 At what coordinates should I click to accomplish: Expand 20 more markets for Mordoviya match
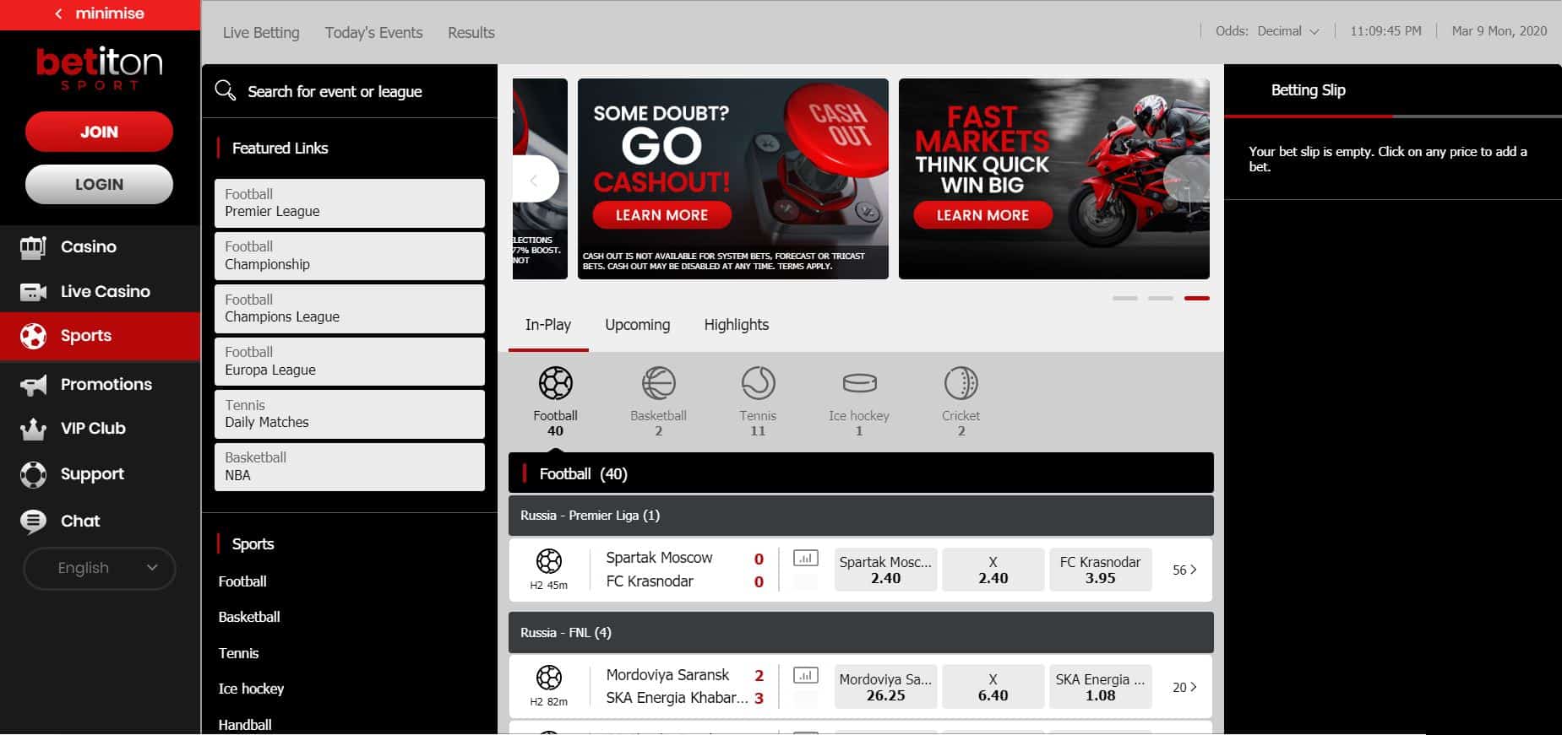click(1184, 687)
